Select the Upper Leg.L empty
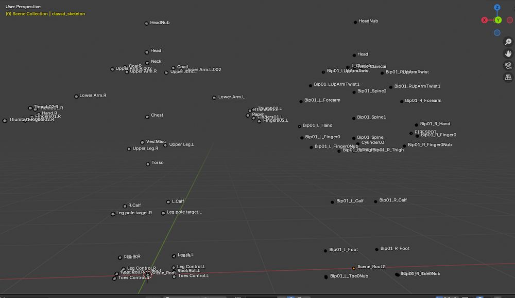This screenshot has height=298, width=515. [x=165, y=145]
